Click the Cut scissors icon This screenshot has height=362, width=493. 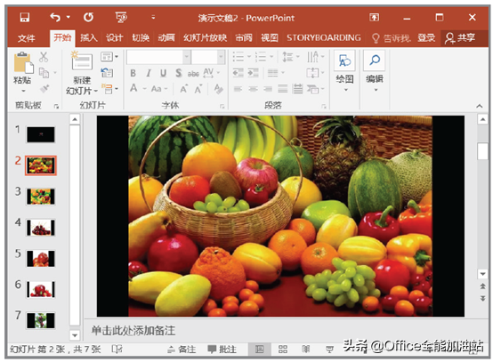click(44, 57)
